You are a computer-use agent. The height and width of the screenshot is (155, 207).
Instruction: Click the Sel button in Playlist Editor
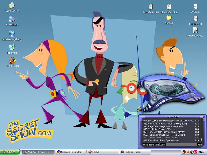point(157,145)
